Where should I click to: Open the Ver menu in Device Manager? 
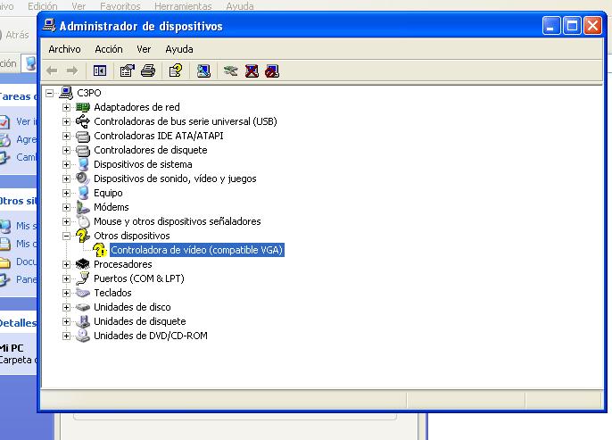coord(144,49)
